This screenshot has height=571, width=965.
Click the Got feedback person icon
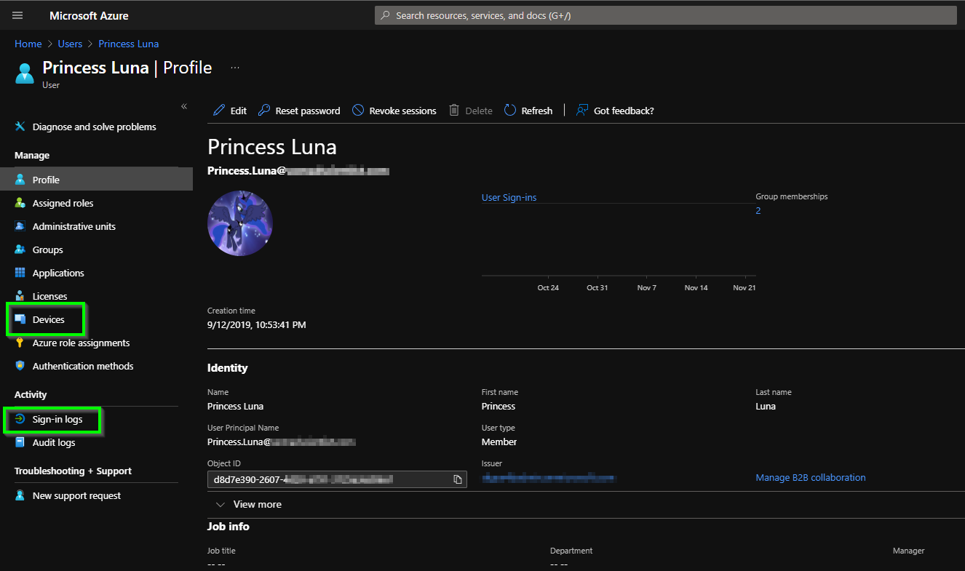[x=582, y=111]
